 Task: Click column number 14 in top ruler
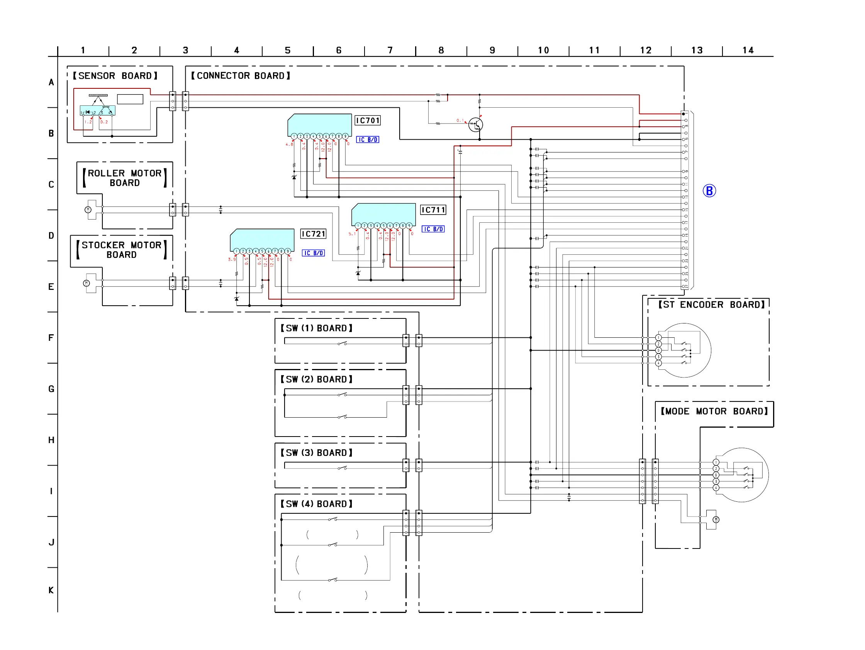coord(748,50)
